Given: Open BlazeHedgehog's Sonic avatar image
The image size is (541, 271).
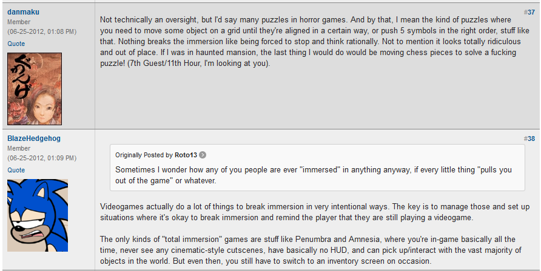Looking at the screenshot, I should pos(37,215).
